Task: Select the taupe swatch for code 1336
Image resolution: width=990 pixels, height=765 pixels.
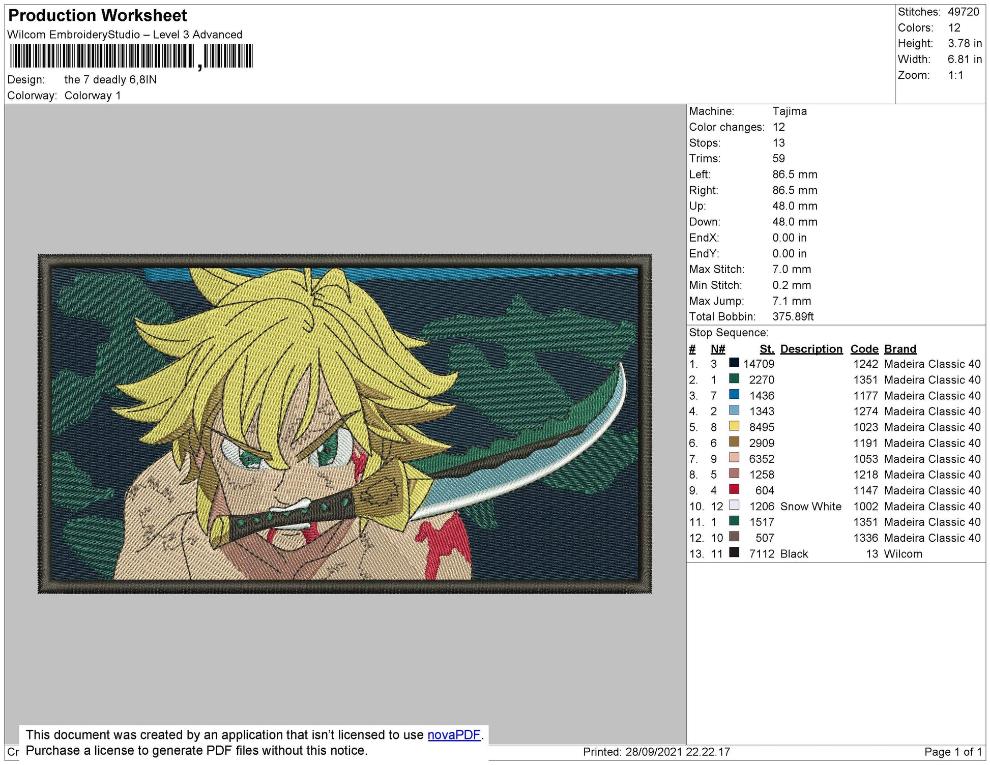Action: [x=734, y=537]
